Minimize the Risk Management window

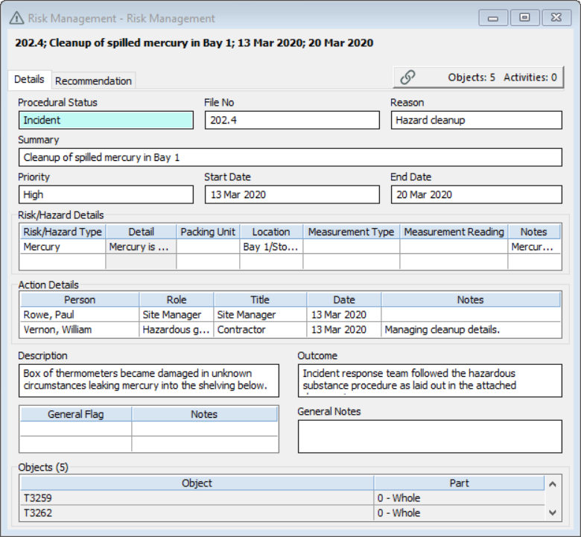493,18
